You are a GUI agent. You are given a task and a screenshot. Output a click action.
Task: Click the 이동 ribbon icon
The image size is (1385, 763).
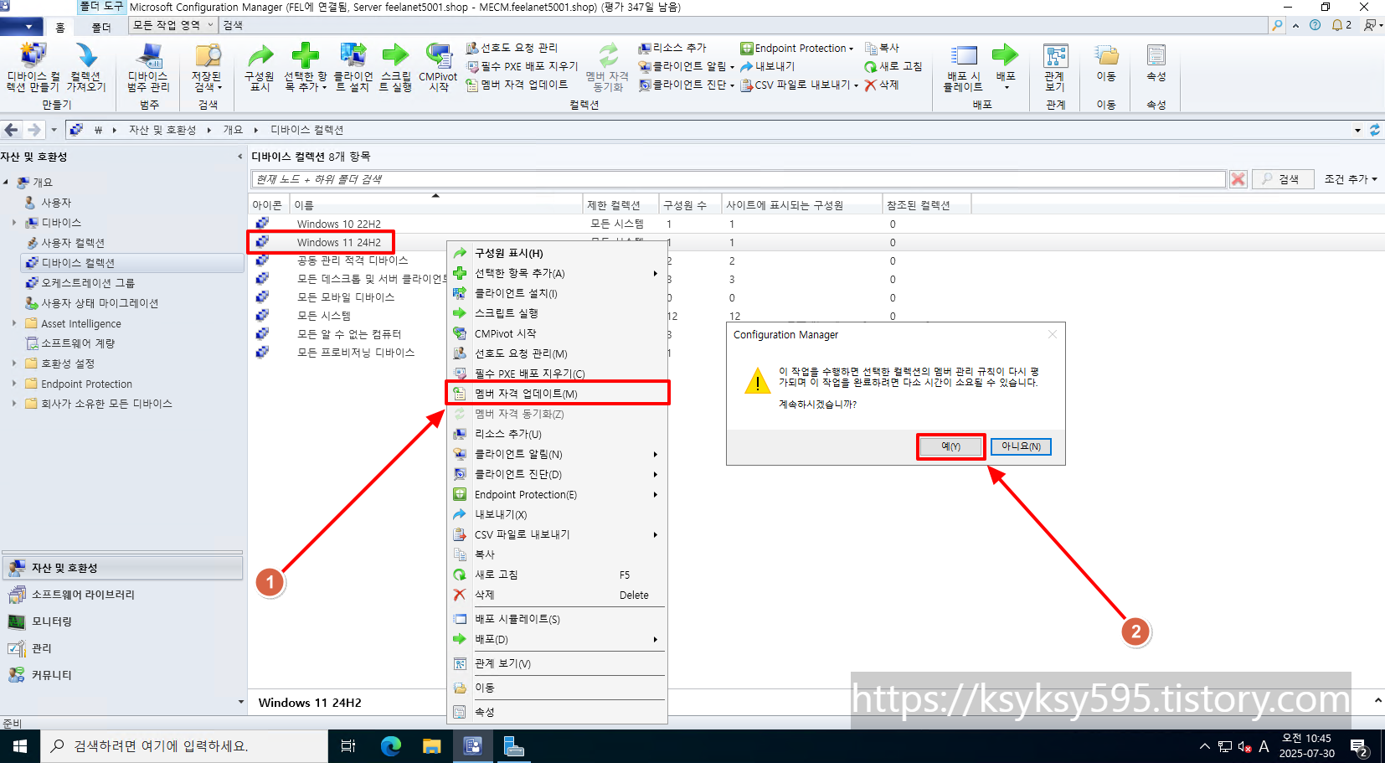coord(1106,64)
